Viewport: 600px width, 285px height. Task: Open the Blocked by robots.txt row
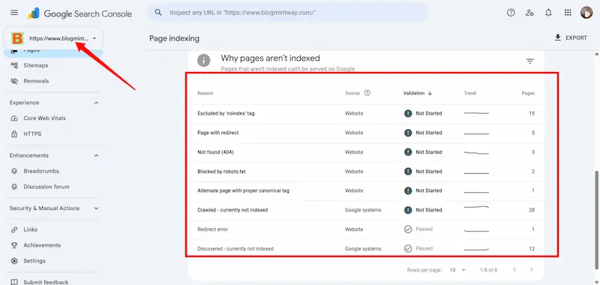click(x=366, y=172)
